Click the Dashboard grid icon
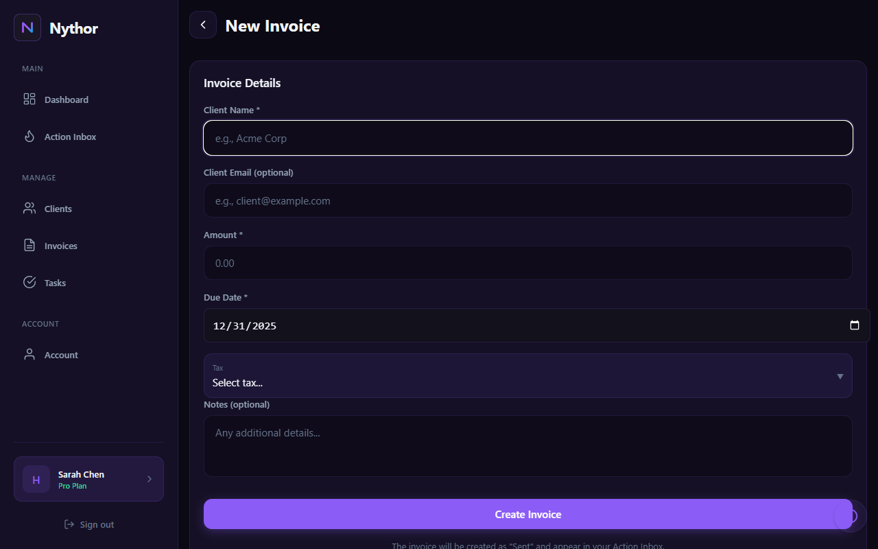The width and height of the screenshot is (878, 549). point(29,100)
